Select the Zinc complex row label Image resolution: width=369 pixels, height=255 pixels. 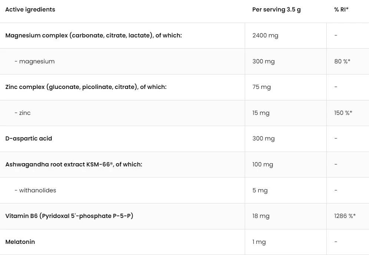(x=86, y=87)
